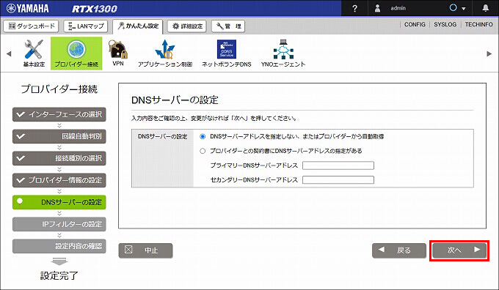Click the admin user icon
The height and width of the screenshot is (290, 499).
coord(377,8)
